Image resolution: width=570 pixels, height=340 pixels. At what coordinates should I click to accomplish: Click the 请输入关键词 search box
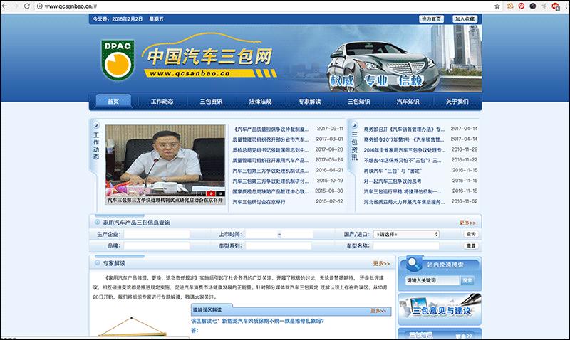[432, 280]
